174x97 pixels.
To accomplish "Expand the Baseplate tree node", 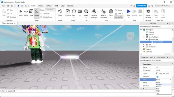I will click(x=144, y=47).
